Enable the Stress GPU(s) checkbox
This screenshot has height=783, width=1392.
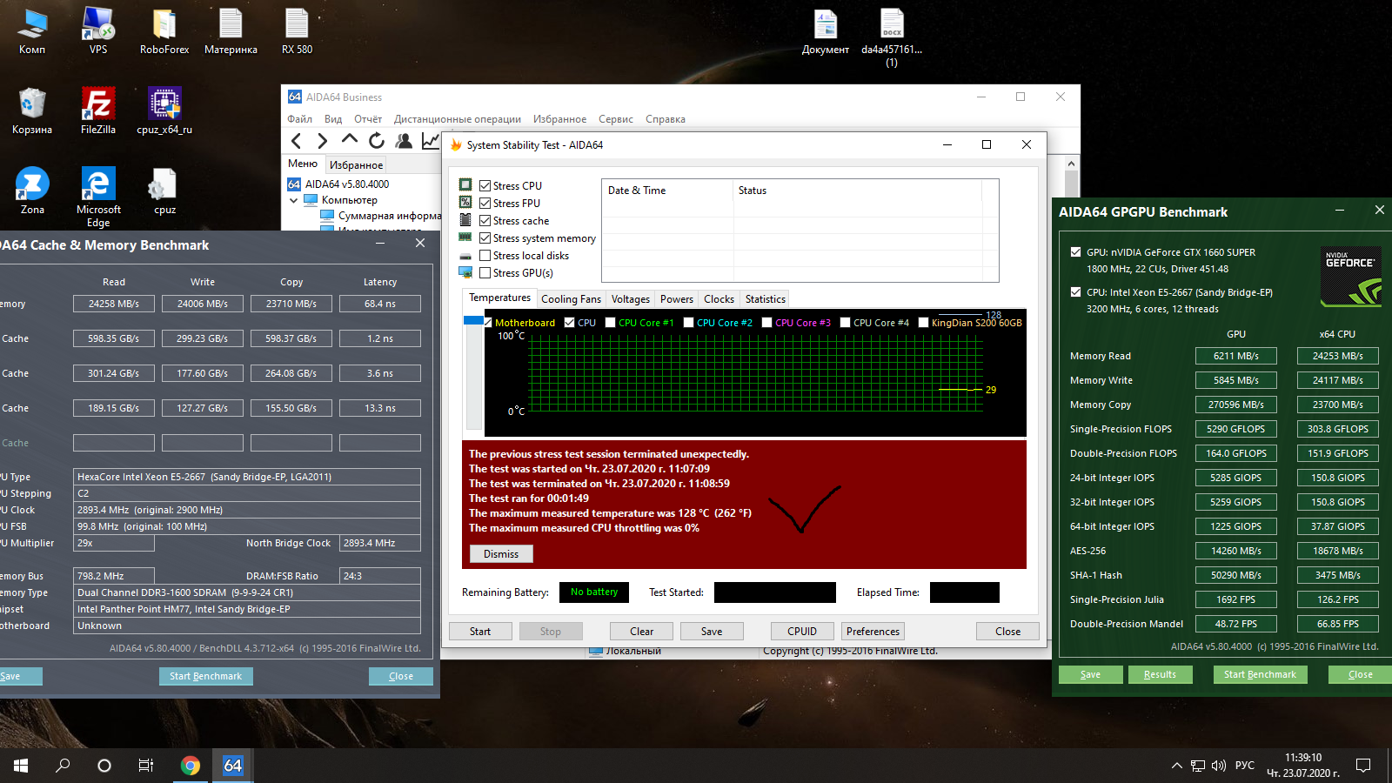click(x=485, y=273)
